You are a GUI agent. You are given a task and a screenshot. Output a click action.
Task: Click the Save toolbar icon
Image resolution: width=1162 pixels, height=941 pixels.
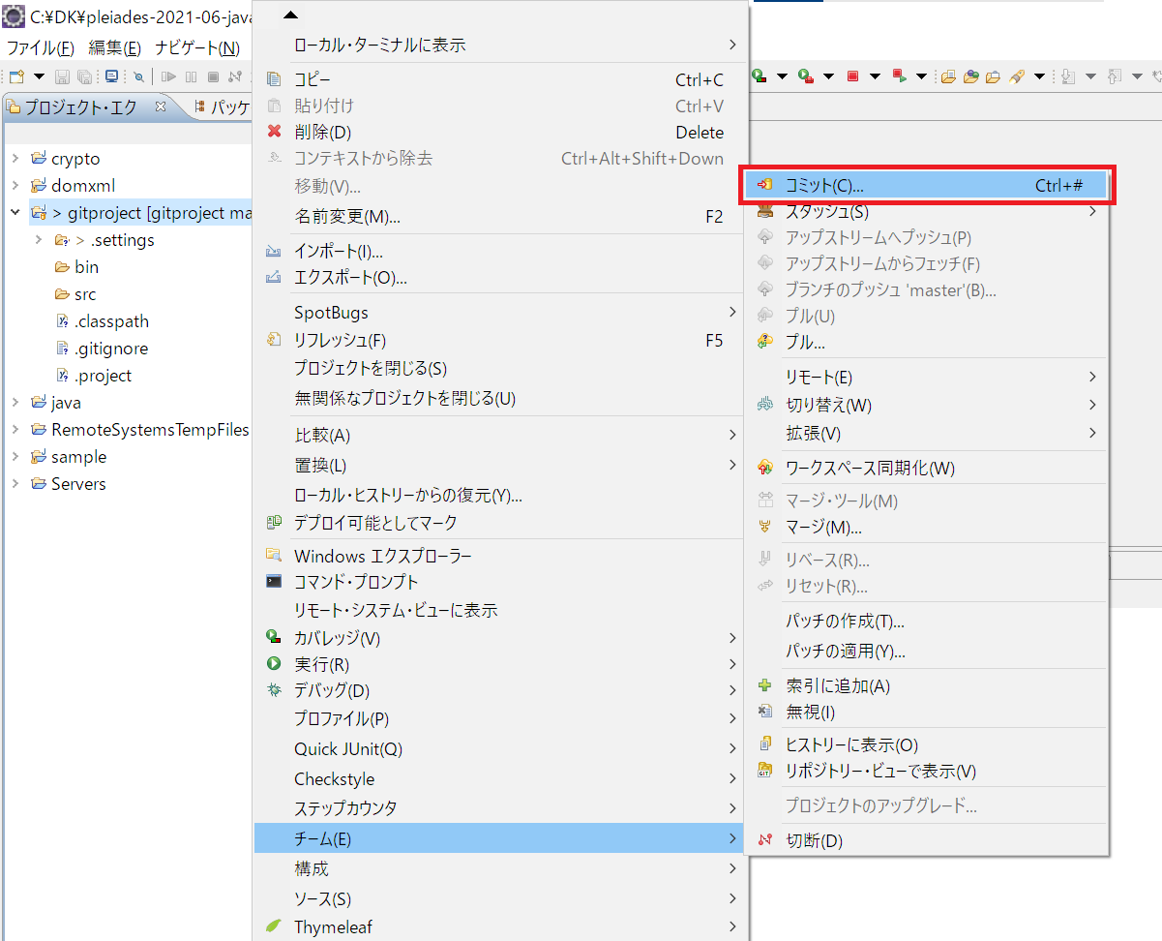[62, 76]
